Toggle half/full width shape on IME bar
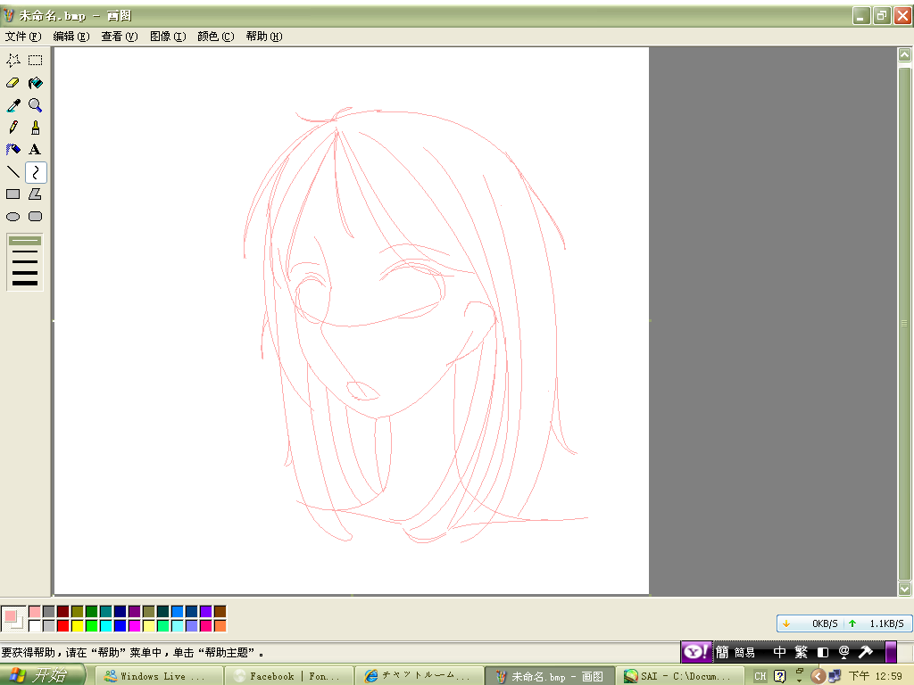Screen dimensions: 914x685 click(823, 652)
